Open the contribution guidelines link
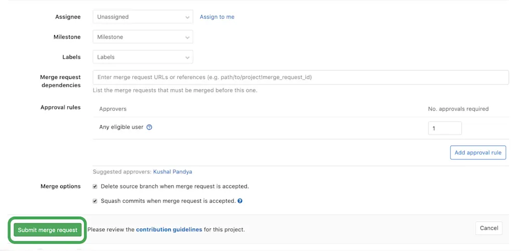 click(169, 229)
